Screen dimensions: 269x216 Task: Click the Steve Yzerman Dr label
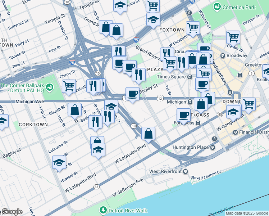tap(206, 175)
